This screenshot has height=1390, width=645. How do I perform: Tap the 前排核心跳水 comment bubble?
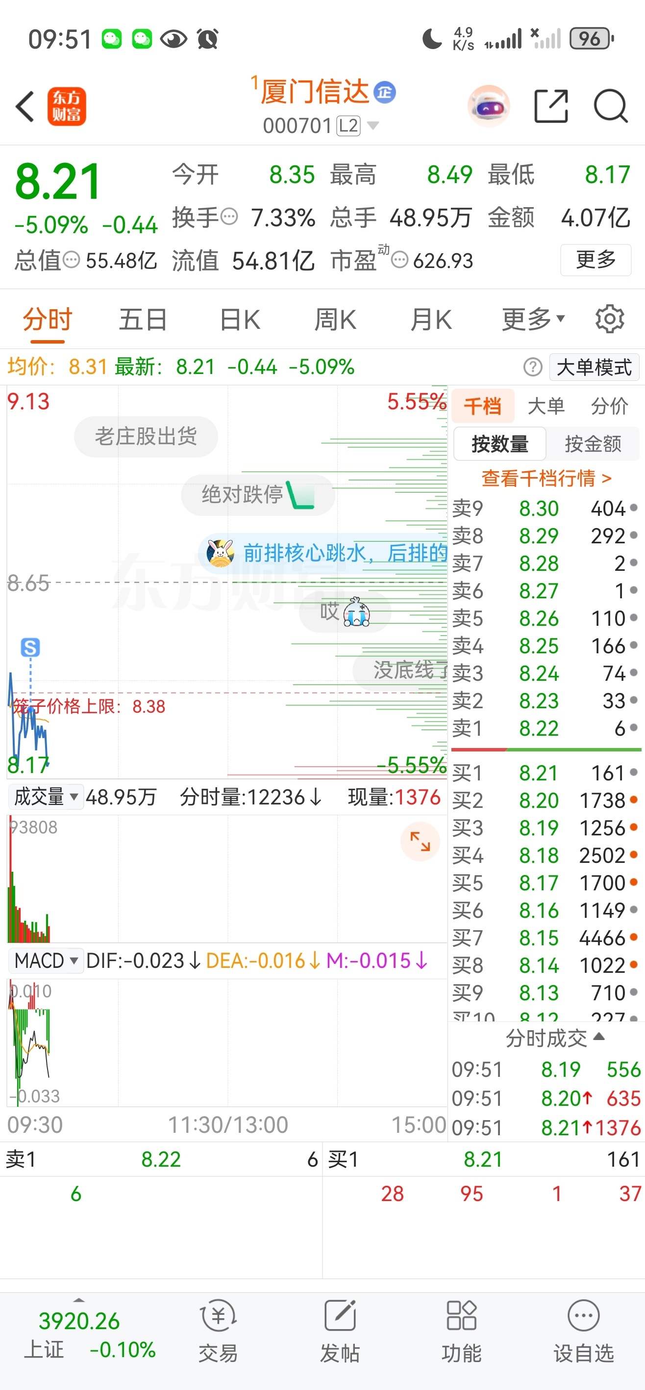323,553
